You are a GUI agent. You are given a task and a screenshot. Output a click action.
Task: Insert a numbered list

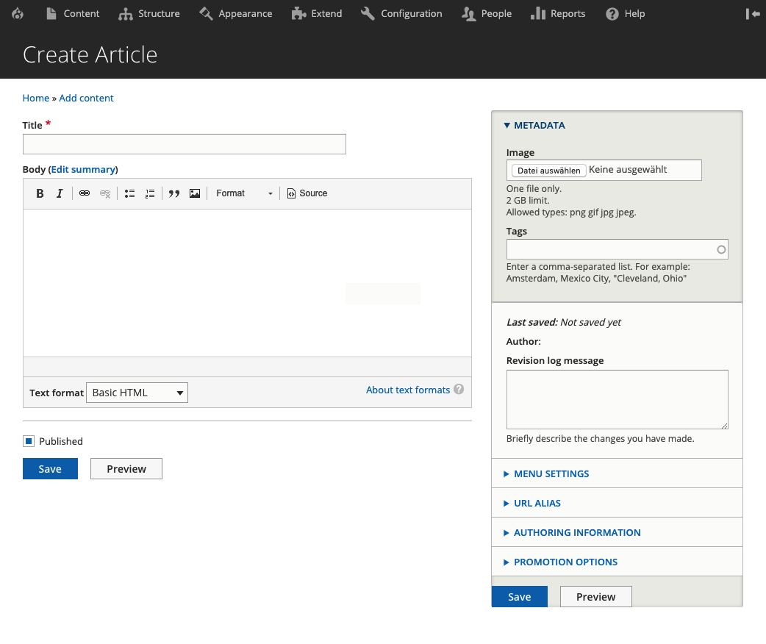tap(150, 193)
